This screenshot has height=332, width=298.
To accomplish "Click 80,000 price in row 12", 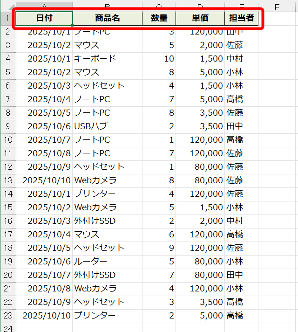I will pos(200,167).
